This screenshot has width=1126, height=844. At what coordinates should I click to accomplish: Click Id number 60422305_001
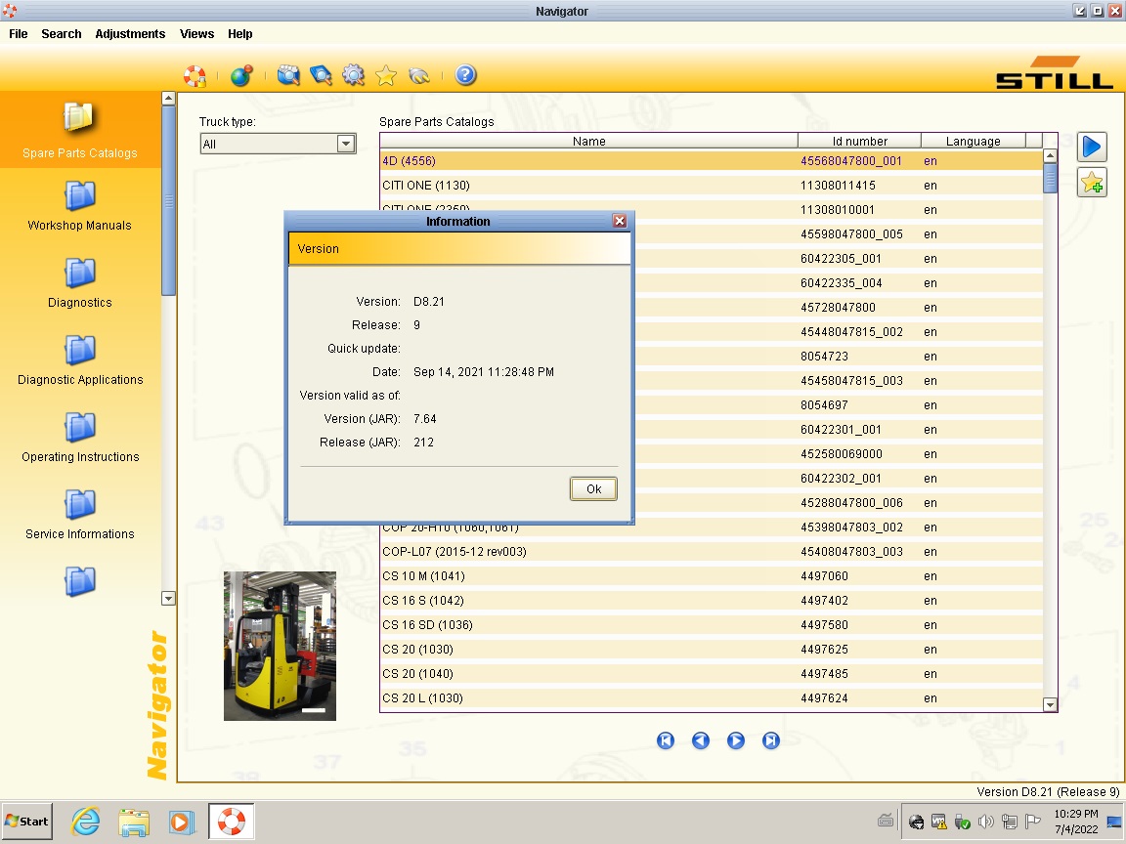(841, 258)
